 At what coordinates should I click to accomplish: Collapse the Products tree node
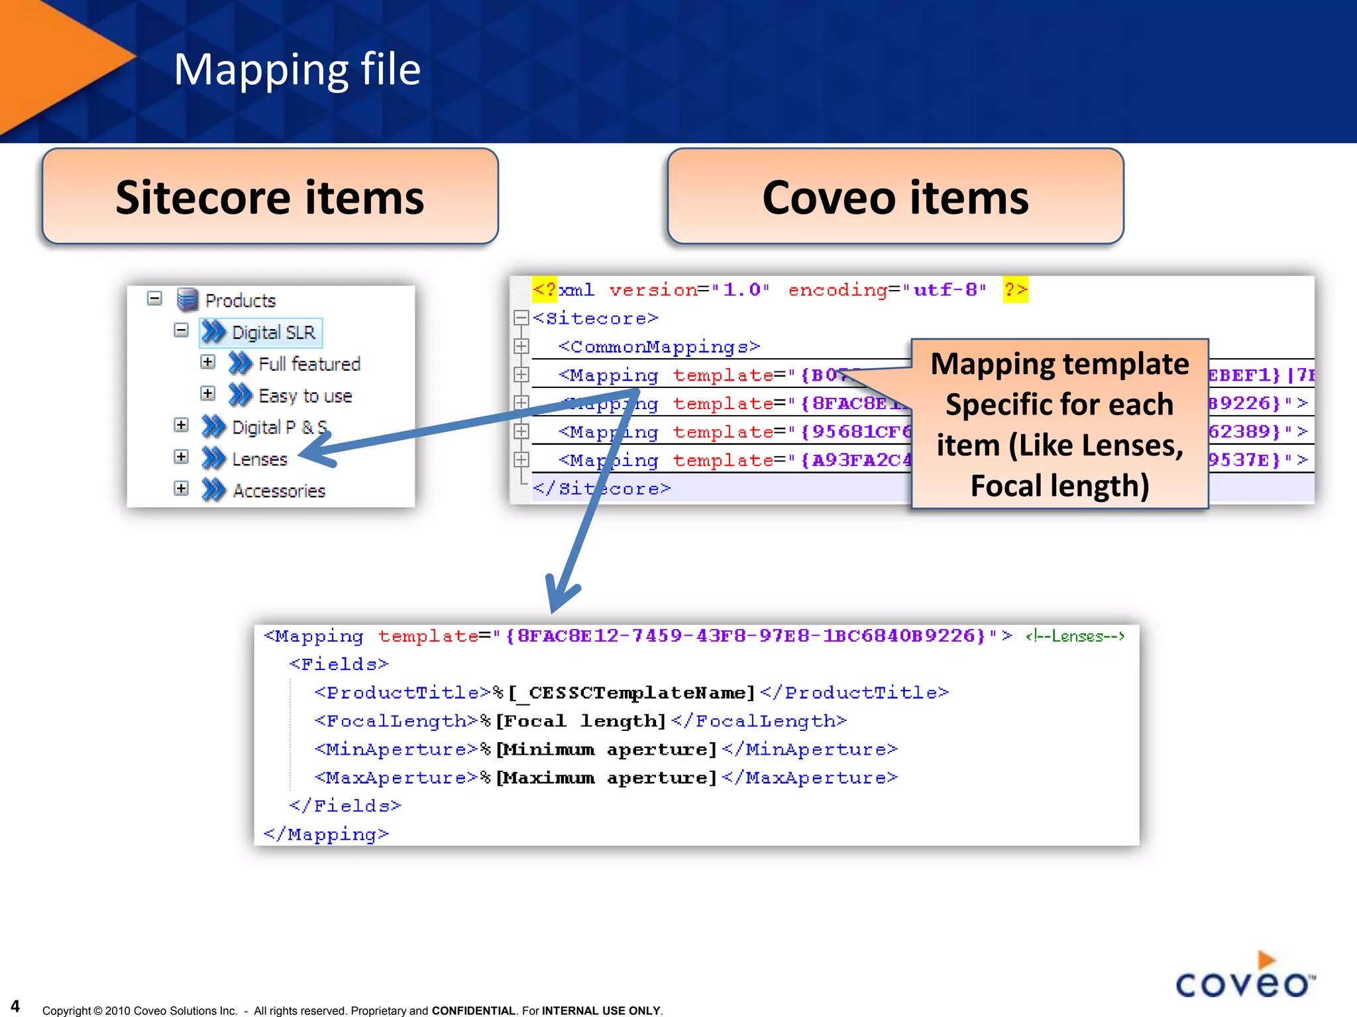point(154,299)
